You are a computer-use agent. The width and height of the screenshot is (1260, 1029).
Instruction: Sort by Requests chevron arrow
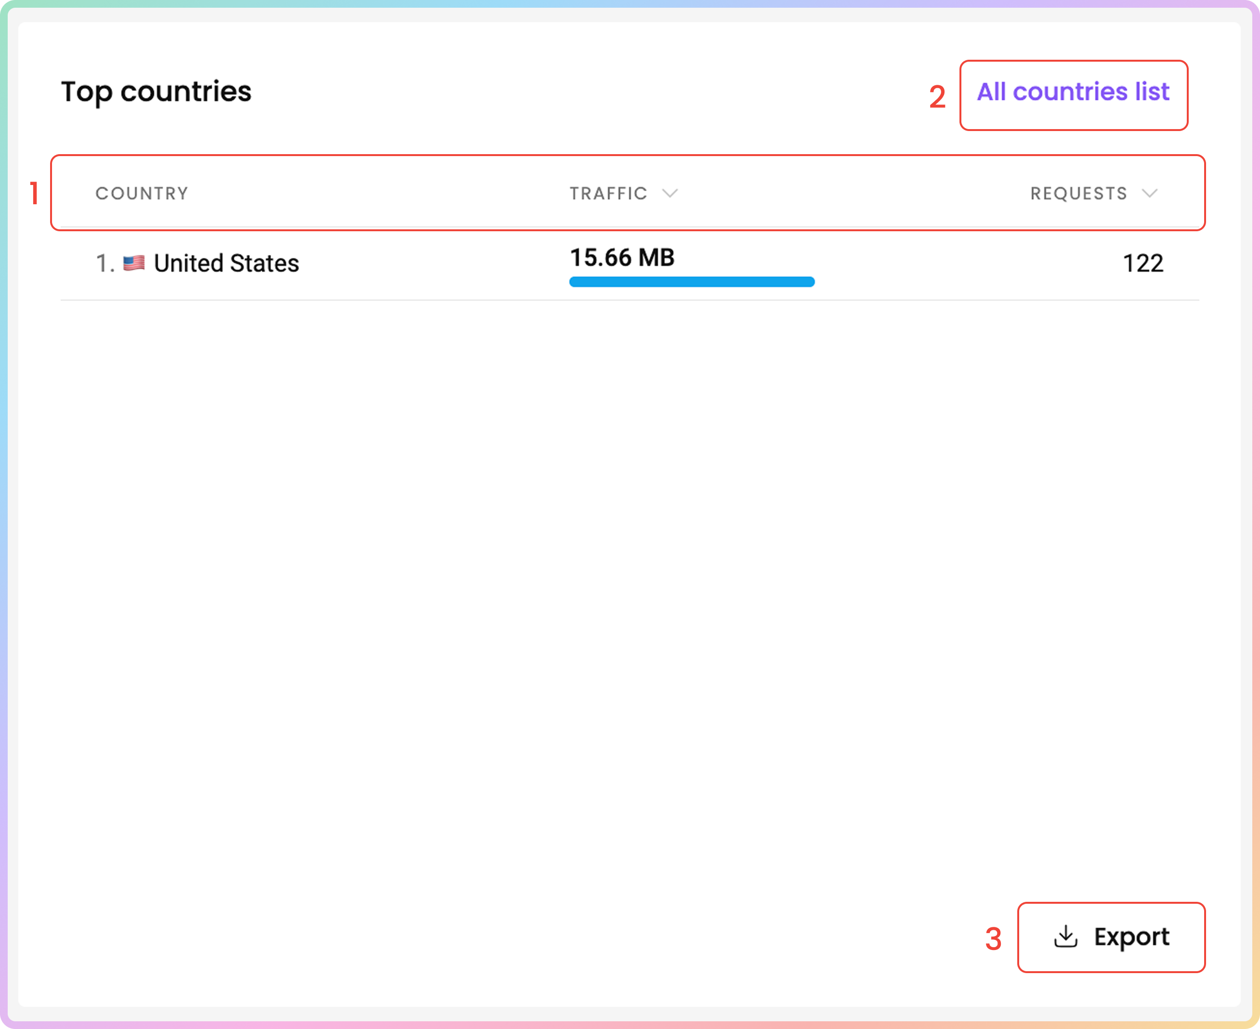[1149, 193]
